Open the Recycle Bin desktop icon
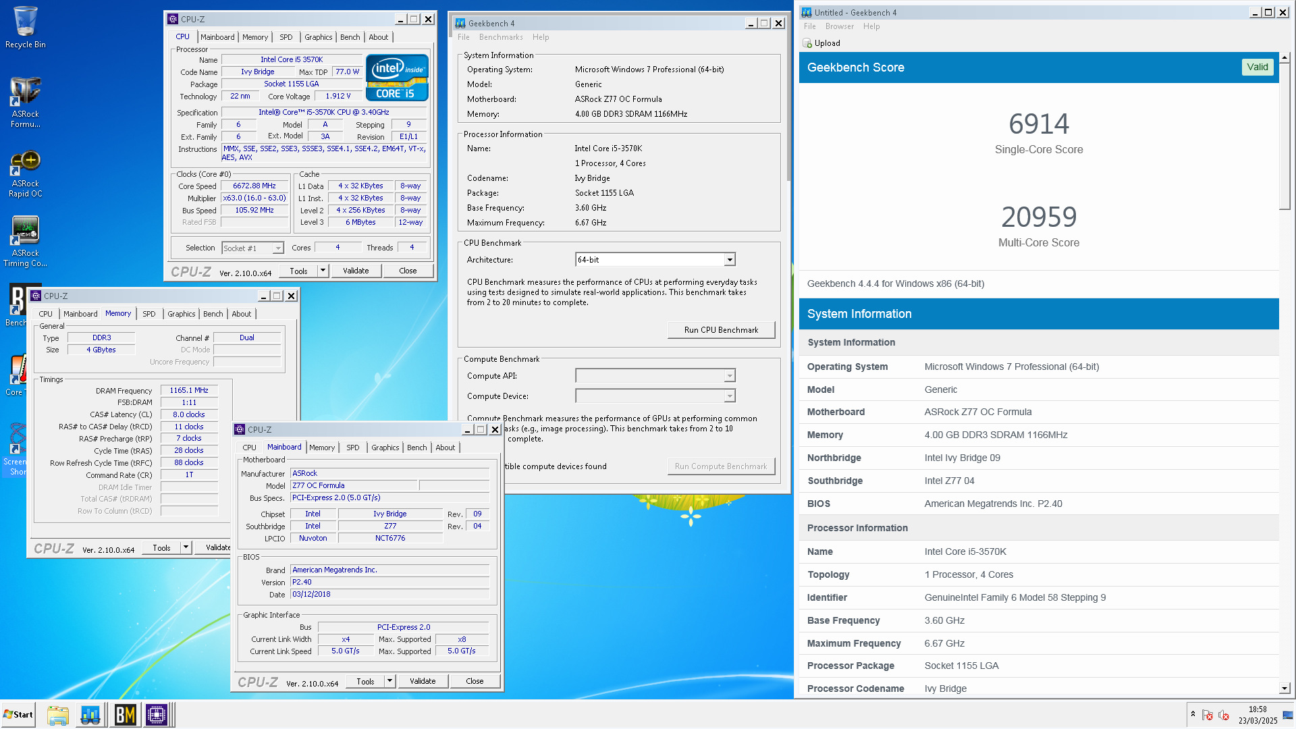 pos(25,27)
